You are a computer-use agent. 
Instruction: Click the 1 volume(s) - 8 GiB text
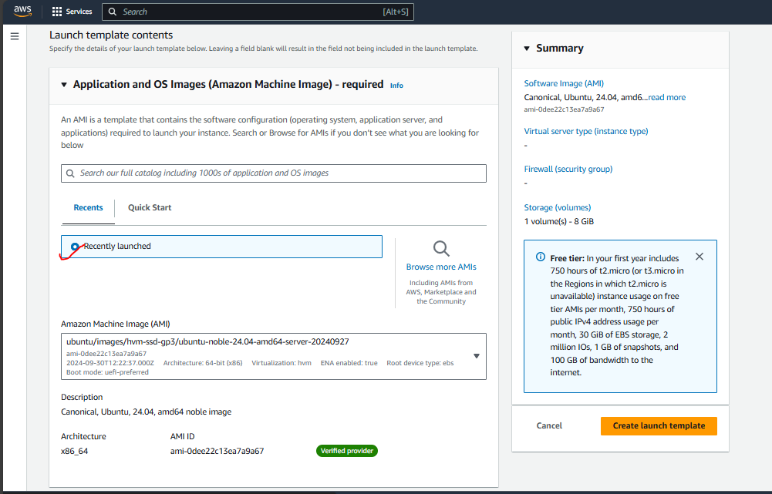click(559, 221)
